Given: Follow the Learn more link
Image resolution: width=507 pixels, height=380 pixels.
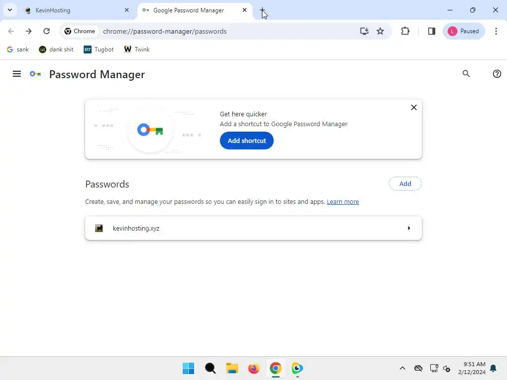Looking at the screenshot, I should [x=343, y=202].
